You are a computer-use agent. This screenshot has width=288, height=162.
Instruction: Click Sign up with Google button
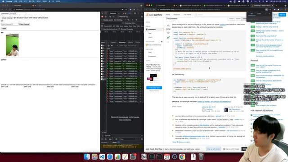[231, 149]
